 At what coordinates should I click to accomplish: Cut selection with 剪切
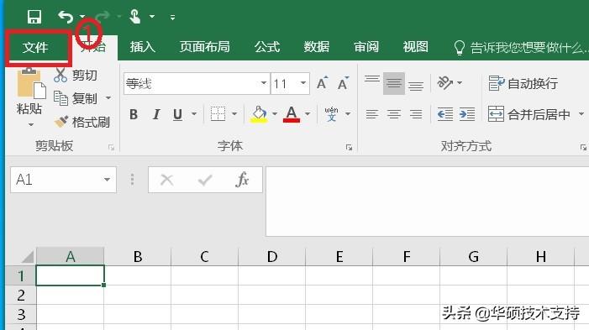coord(76,76)
